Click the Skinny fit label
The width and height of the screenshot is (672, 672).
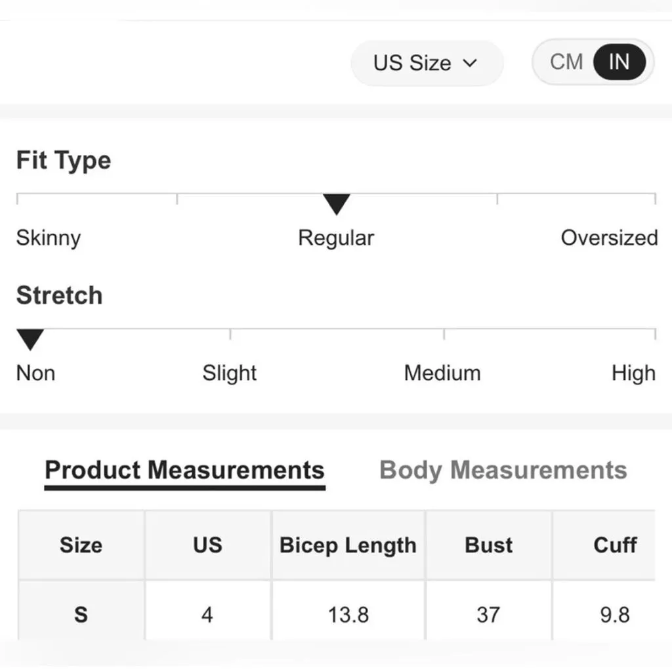click(49, 238)
